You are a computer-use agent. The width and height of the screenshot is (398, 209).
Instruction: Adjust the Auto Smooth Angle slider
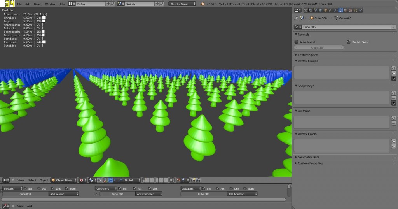pos(319,47)
